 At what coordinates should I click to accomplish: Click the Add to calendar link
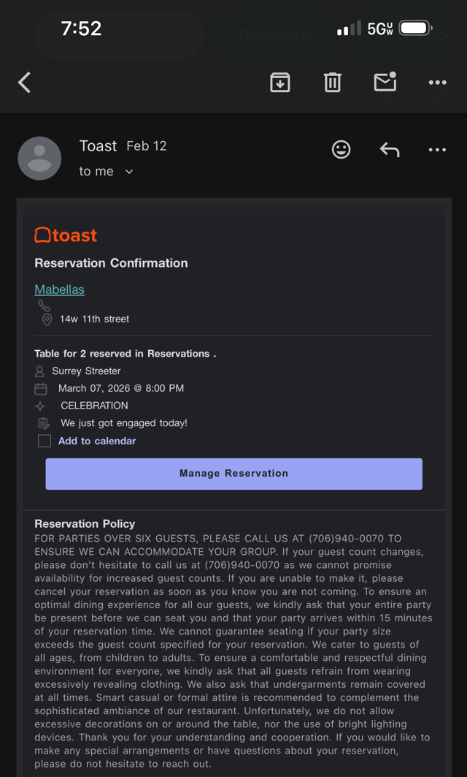(x=97, y=441)
